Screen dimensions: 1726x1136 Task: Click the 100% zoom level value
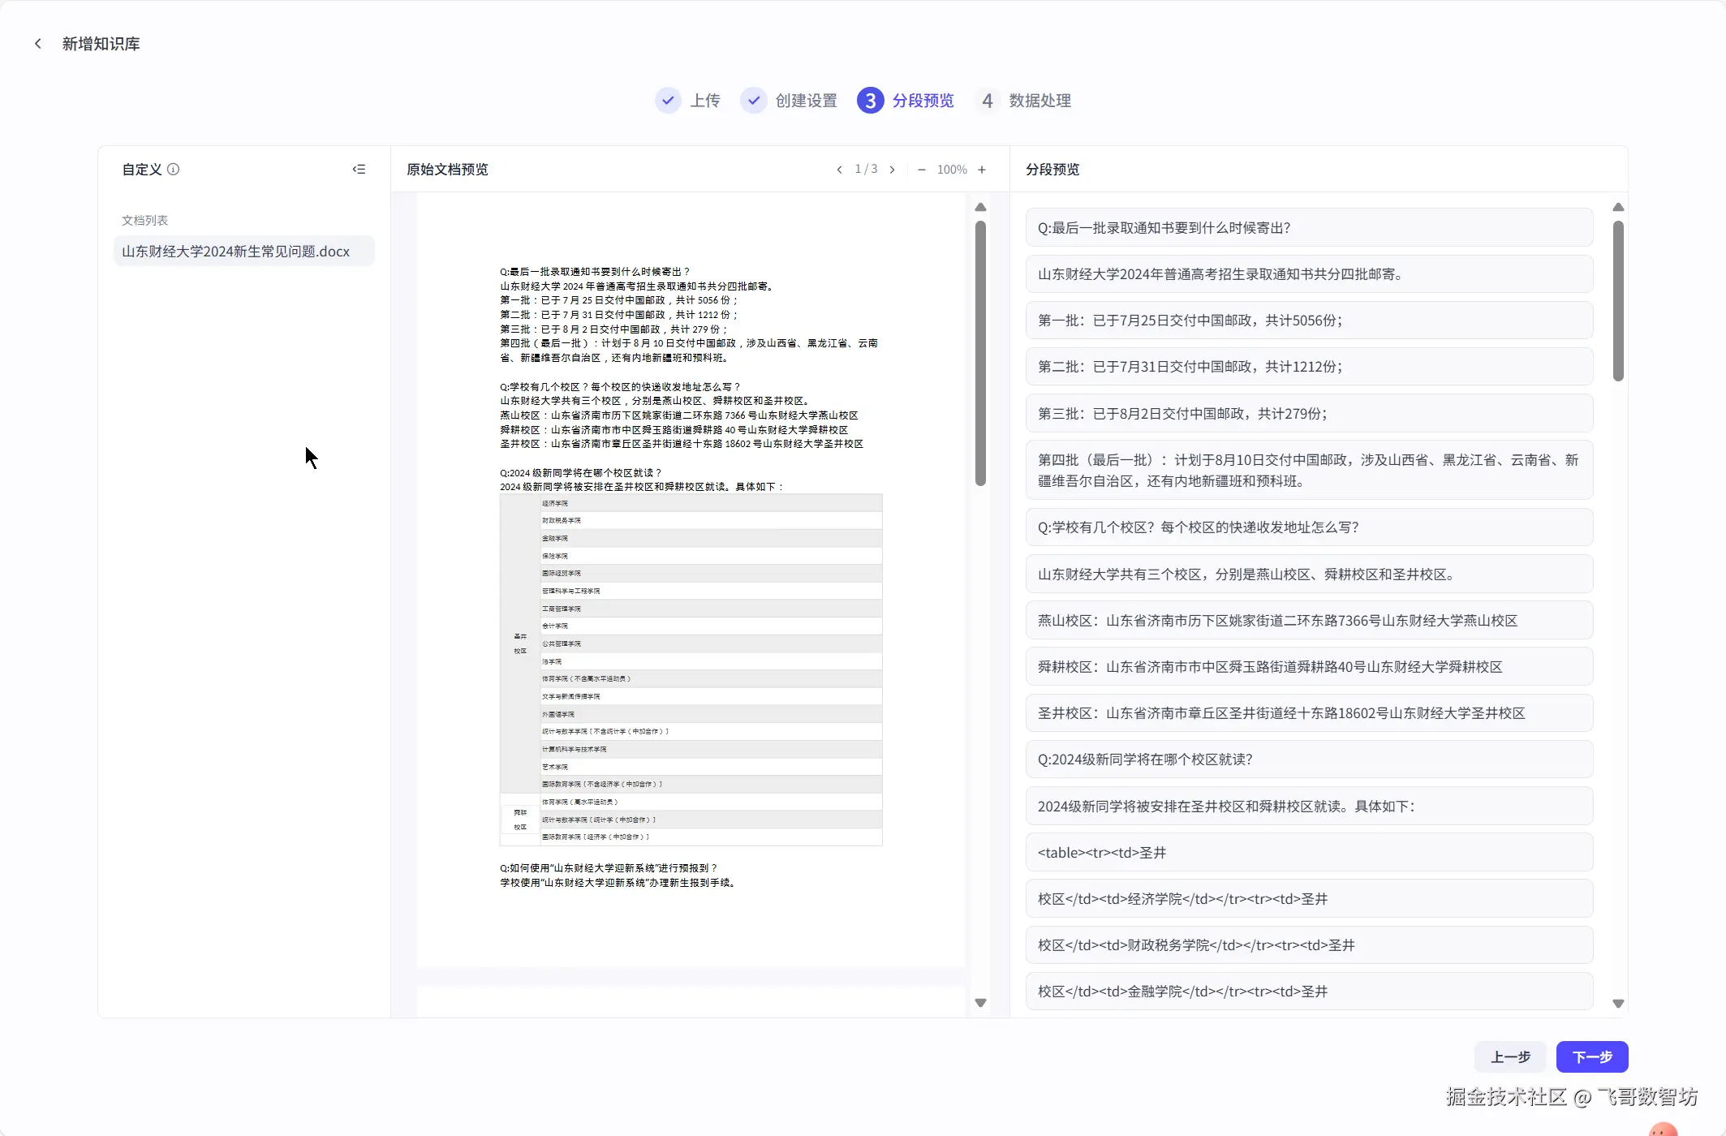[x=952, y=170]
